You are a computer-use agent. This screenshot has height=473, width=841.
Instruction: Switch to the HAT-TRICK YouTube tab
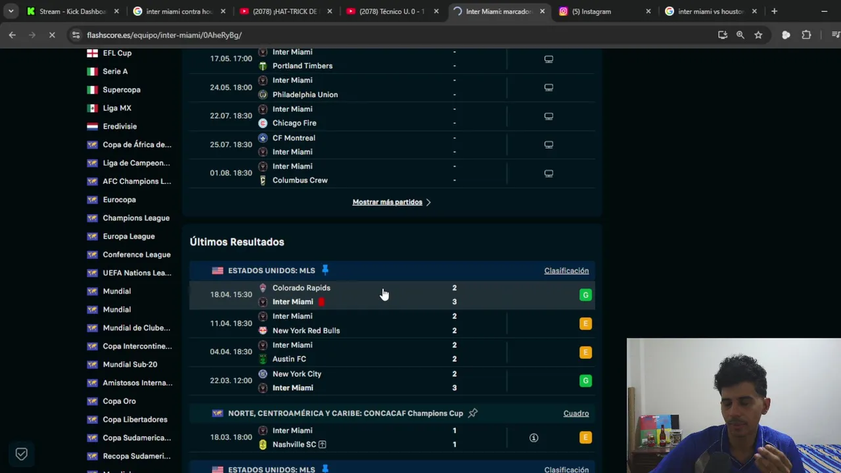[284, 11]
